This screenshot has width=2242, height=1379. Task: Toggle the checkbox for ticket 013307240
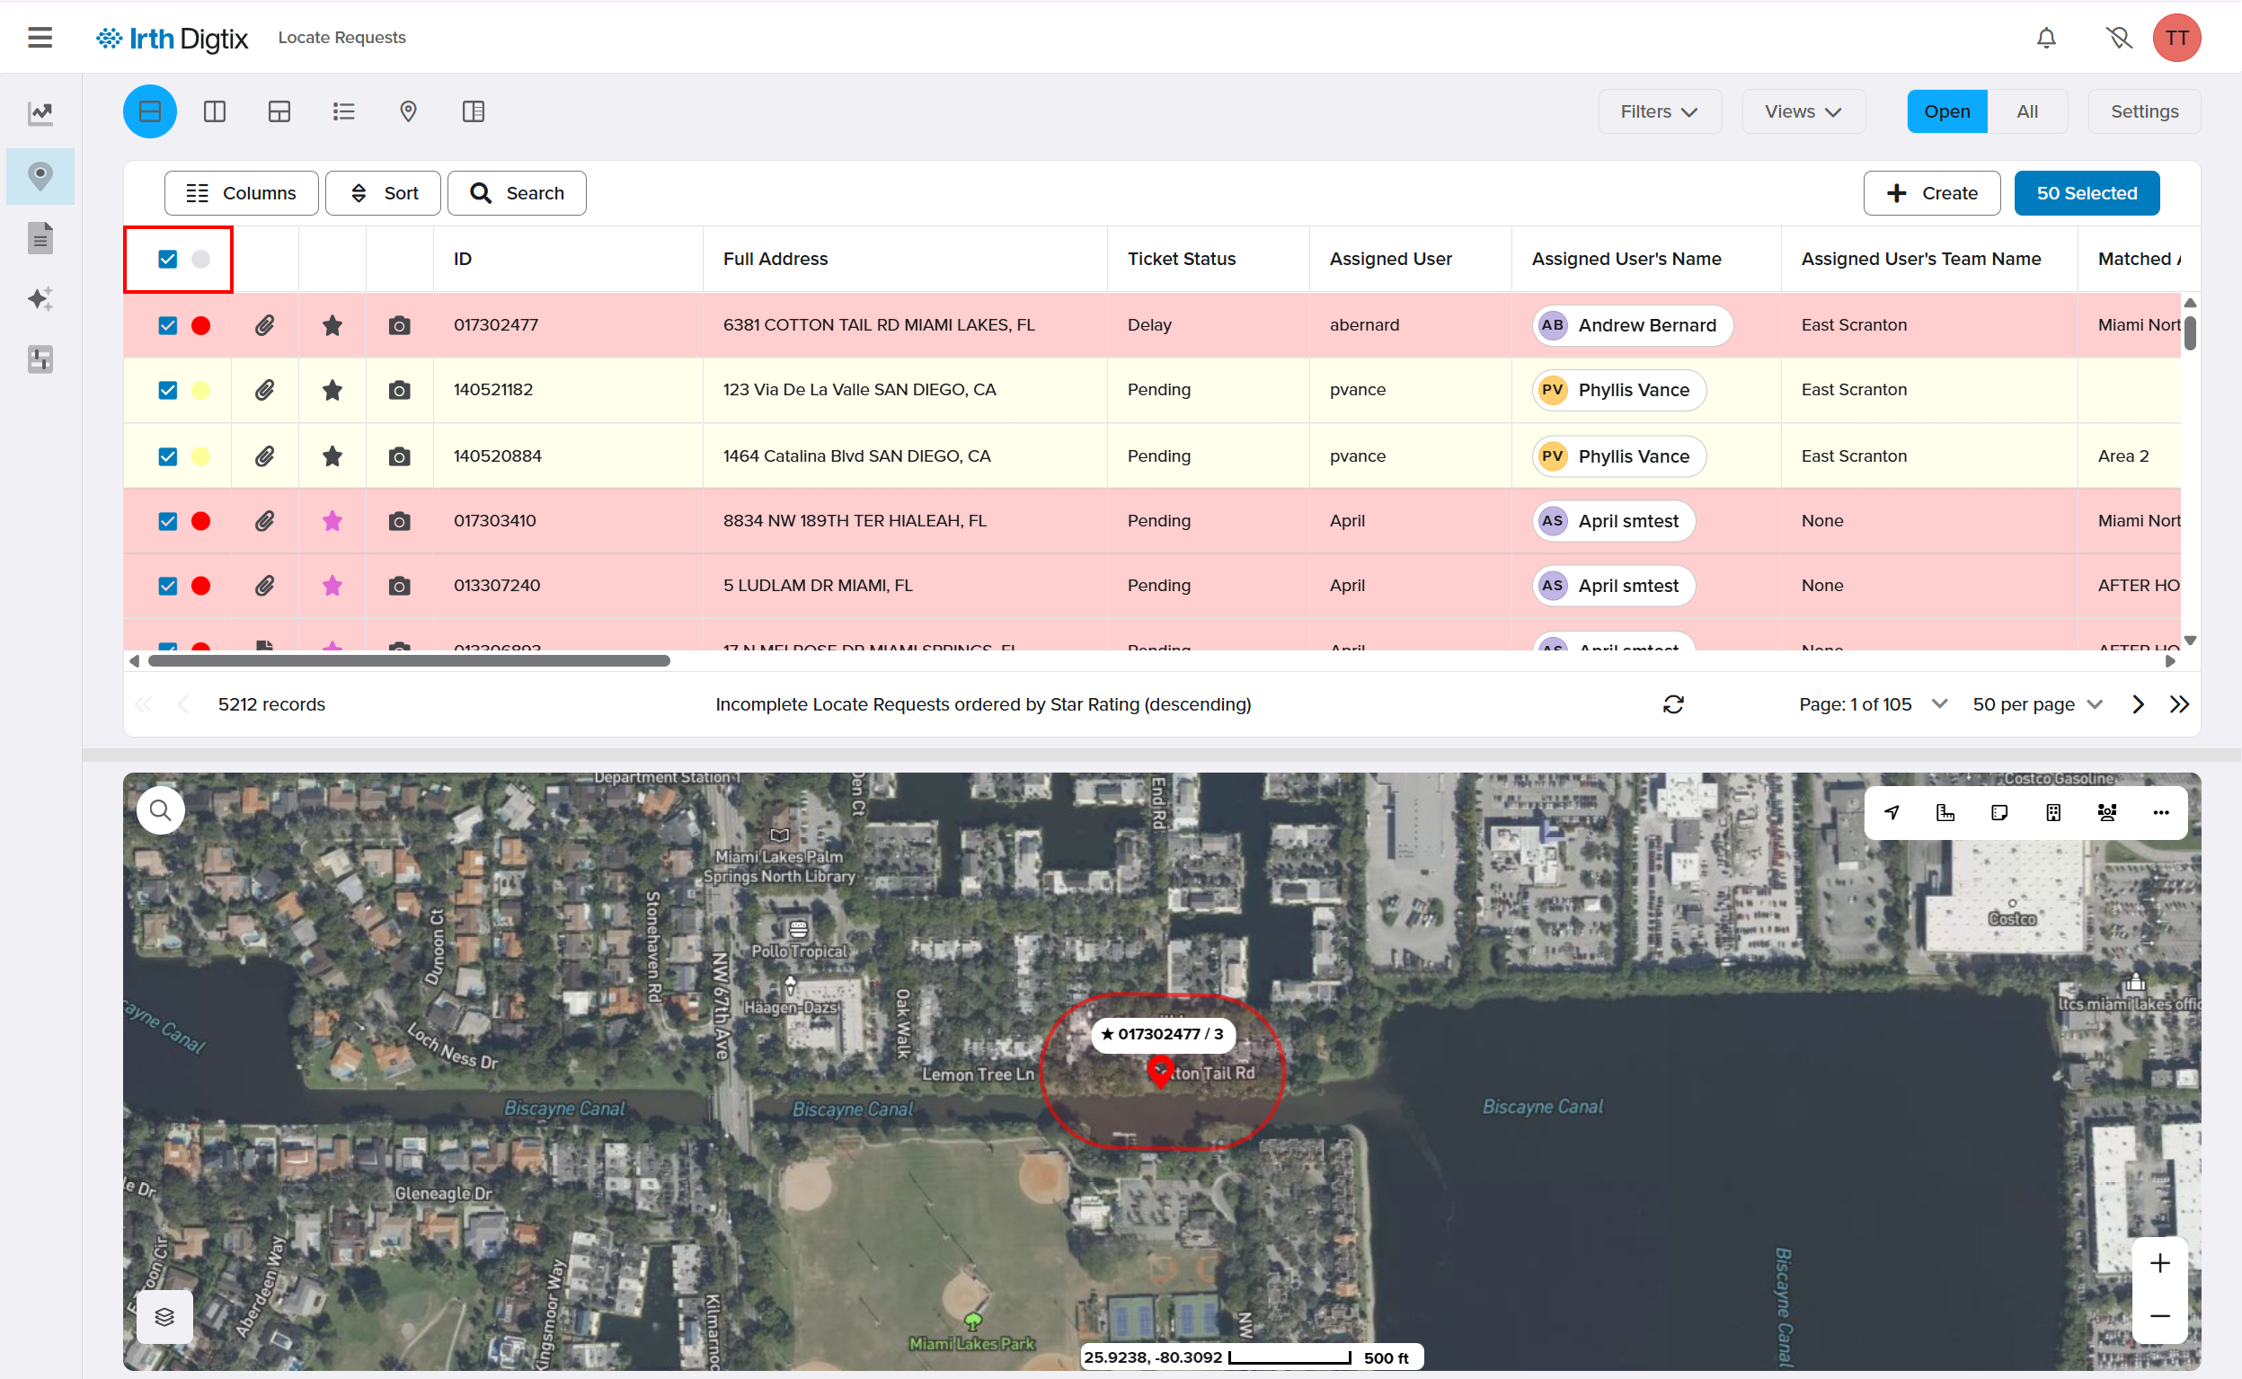coord(168,586)
